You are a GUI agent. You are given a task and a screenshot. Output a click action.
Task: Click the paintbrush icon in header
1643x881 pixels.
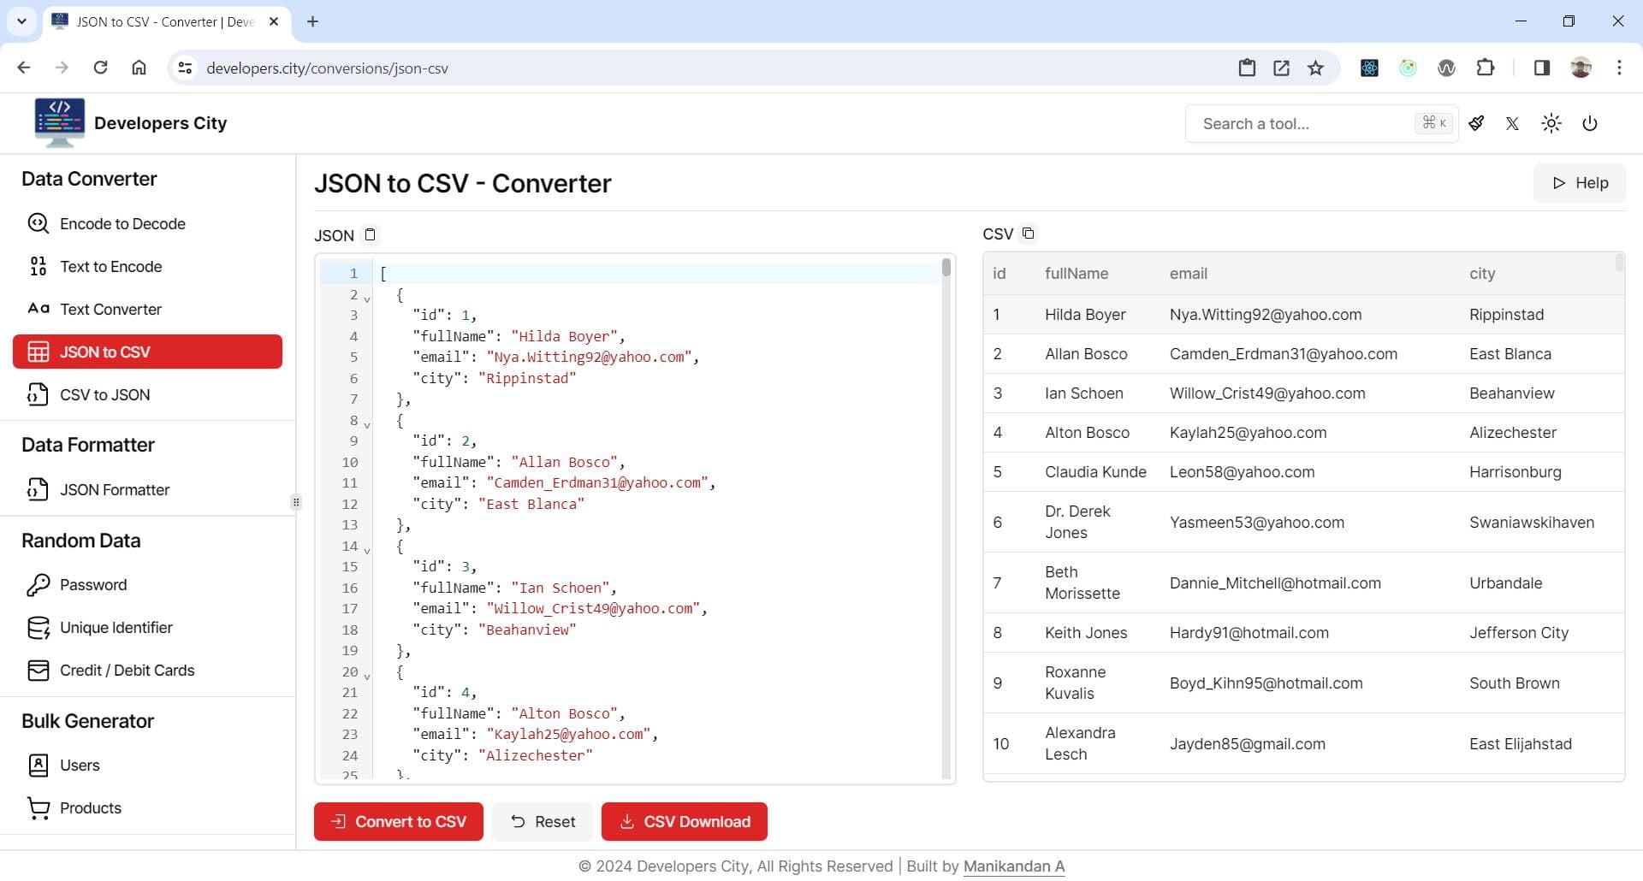pyautogui.click(x=1476, y=123)
